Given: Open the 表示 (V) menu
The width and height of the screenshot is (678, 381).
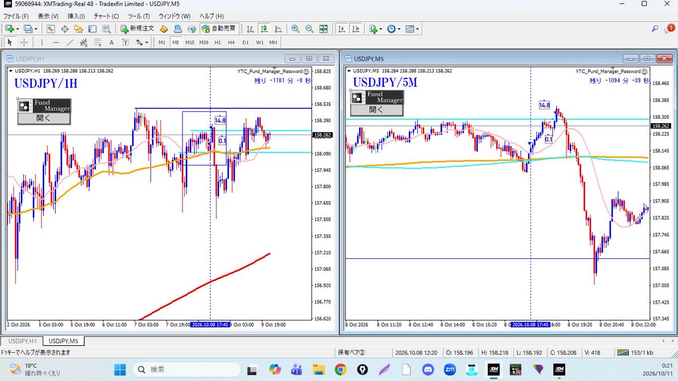Looking at the screenshot, I should 48,16.
